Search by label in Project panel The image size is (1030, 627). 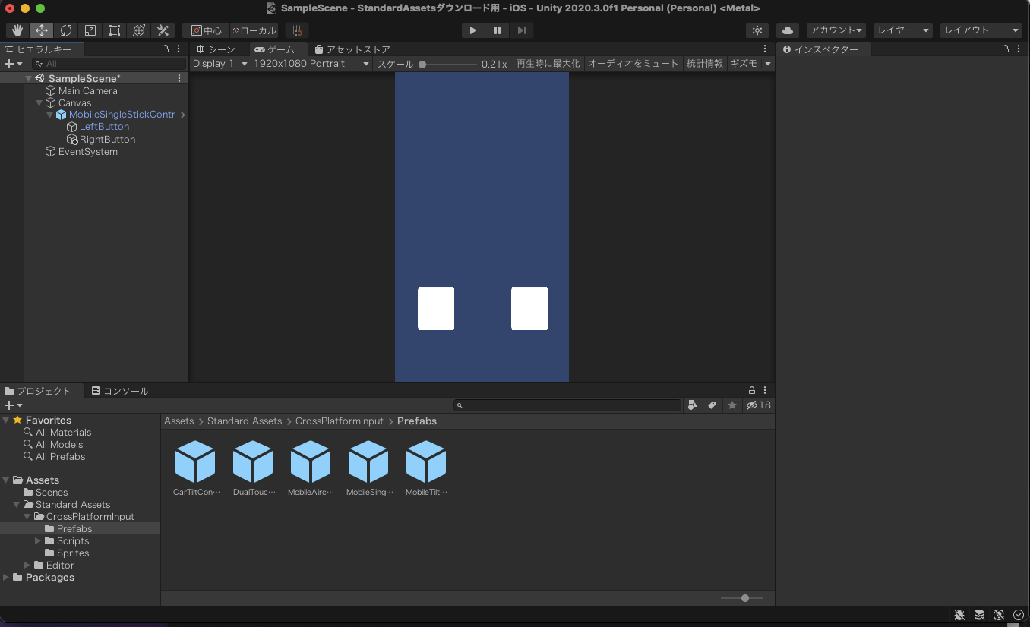coord(712,405)
